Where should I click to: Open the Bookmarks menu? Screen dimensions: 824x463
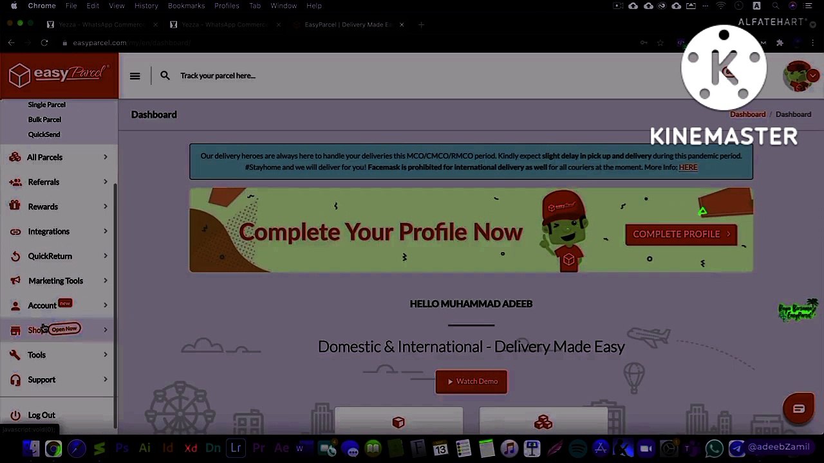[186, 6]
